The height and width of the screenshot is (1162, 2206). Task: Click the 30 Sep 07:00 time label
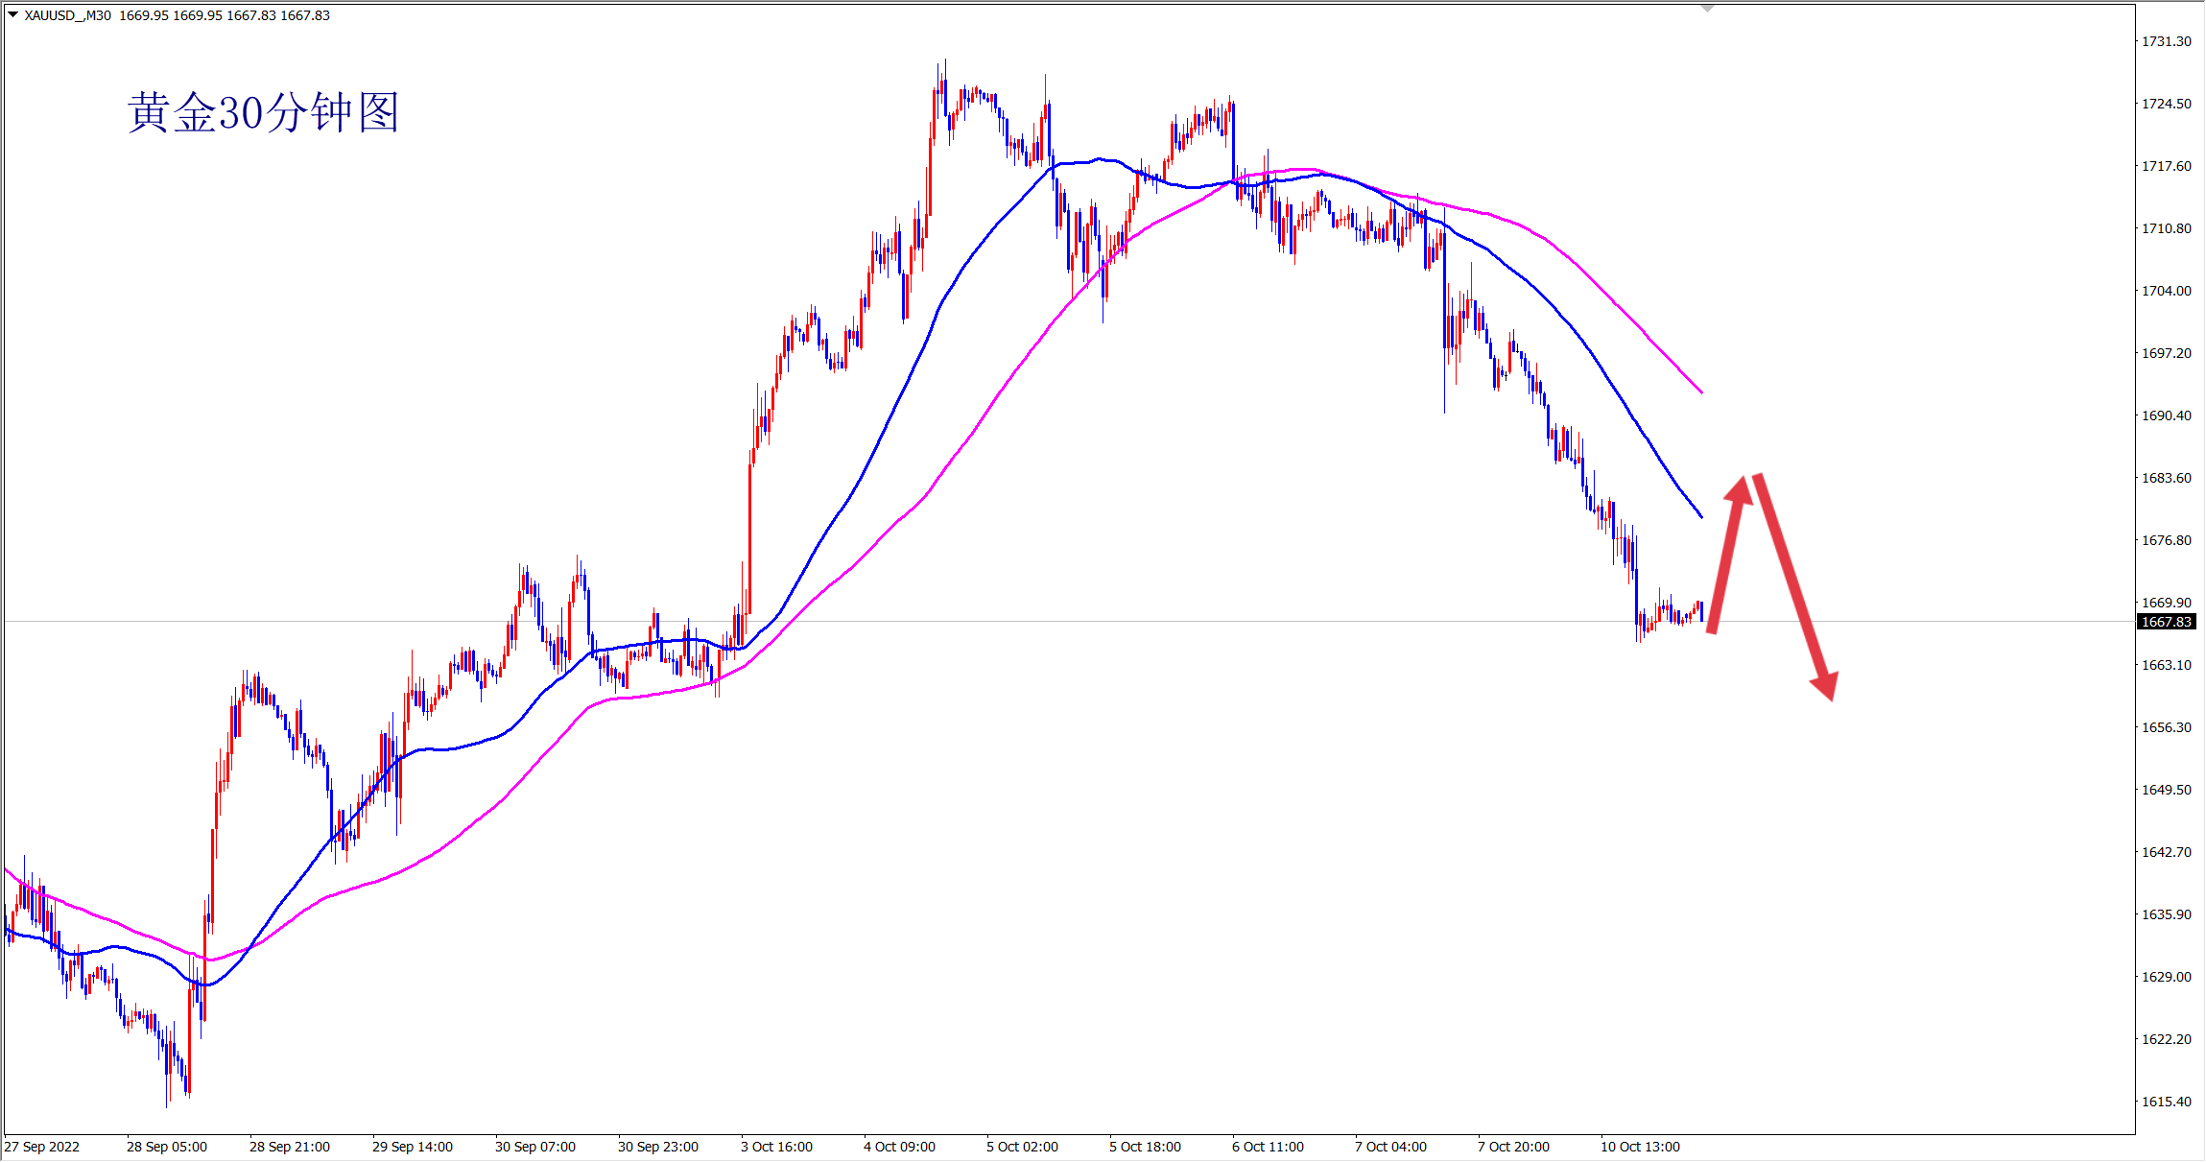pyautogui.click(x=535, y=1147)
